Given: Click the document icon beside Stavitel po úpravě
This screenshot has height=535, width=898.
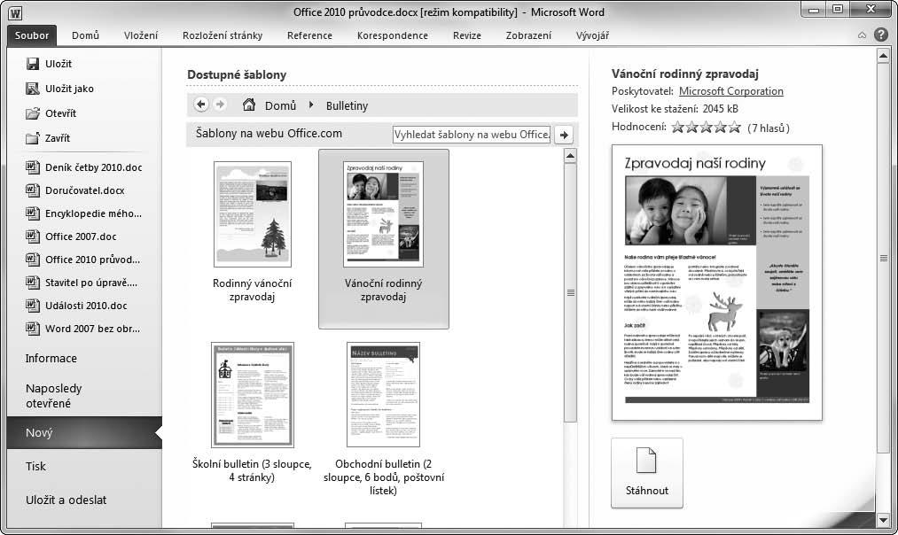Looking at the screenshot, I should click(x=33, y=282).
